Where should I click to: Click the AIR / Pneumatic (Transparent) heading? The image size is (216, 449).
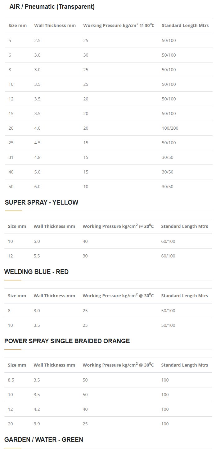pyautogui.click(x=52, y=7)
